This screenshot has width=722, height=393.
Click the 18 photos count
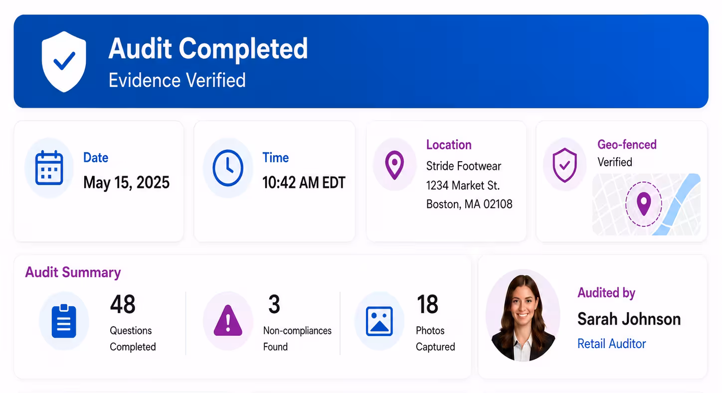point(427,304)
